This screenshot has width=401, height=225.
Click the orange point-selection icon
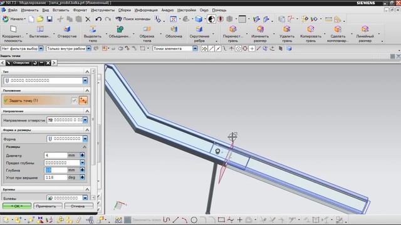coord(83,101)
